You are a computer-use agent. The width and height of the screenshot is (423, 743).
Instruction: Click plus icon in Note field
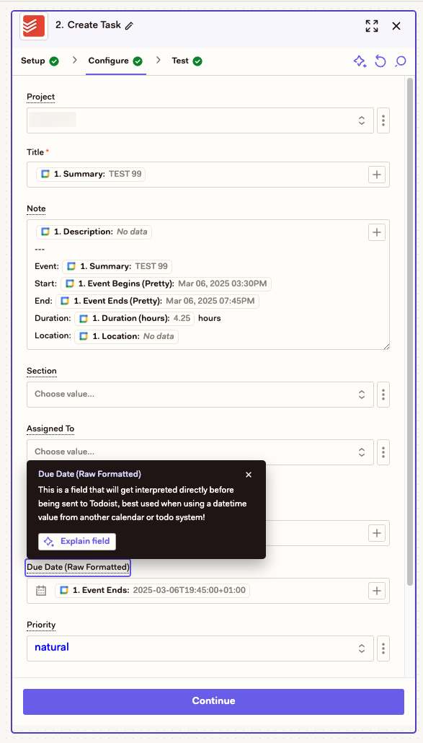(x=377, y=232)
